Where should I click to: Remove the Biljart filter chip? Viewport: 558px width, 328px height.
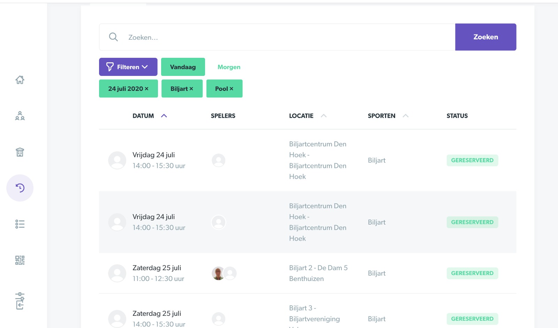[191, 89]
